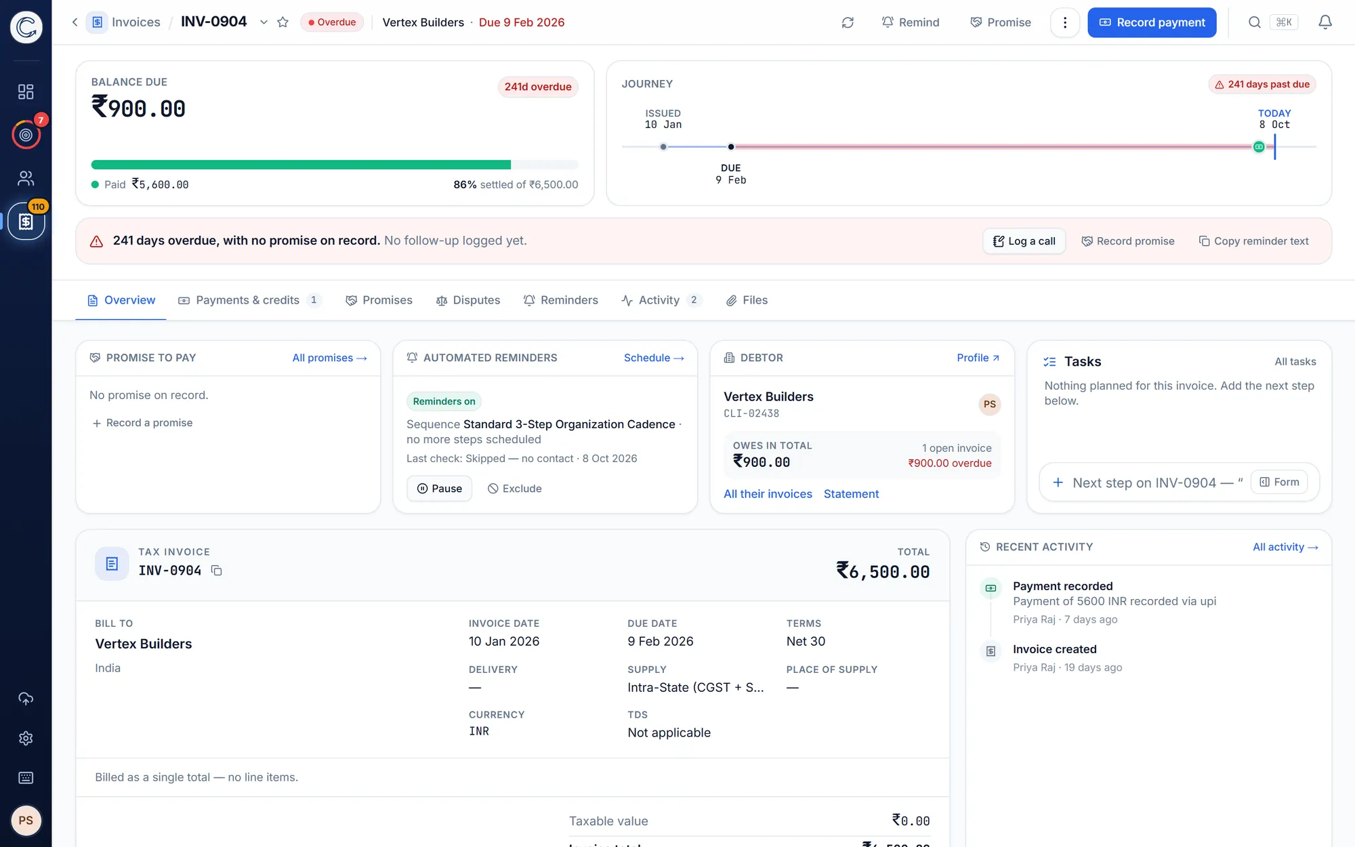
Task: Open the All promises link
Action: 329,358
